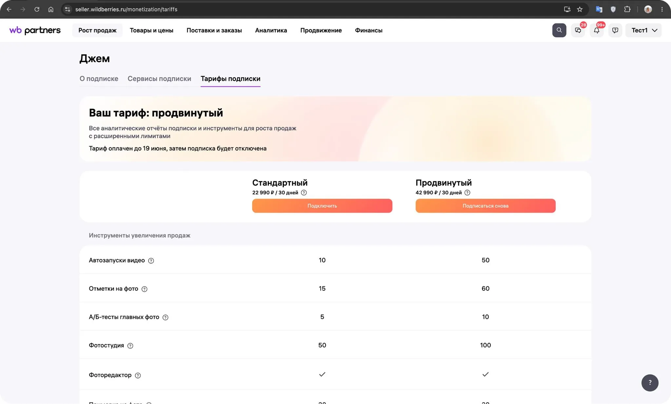The width and height of the screenshot is (671, 404).
Task: Click the Продвинутый price 42 990 ₽ / 30 дней
Action: point(439,193)
